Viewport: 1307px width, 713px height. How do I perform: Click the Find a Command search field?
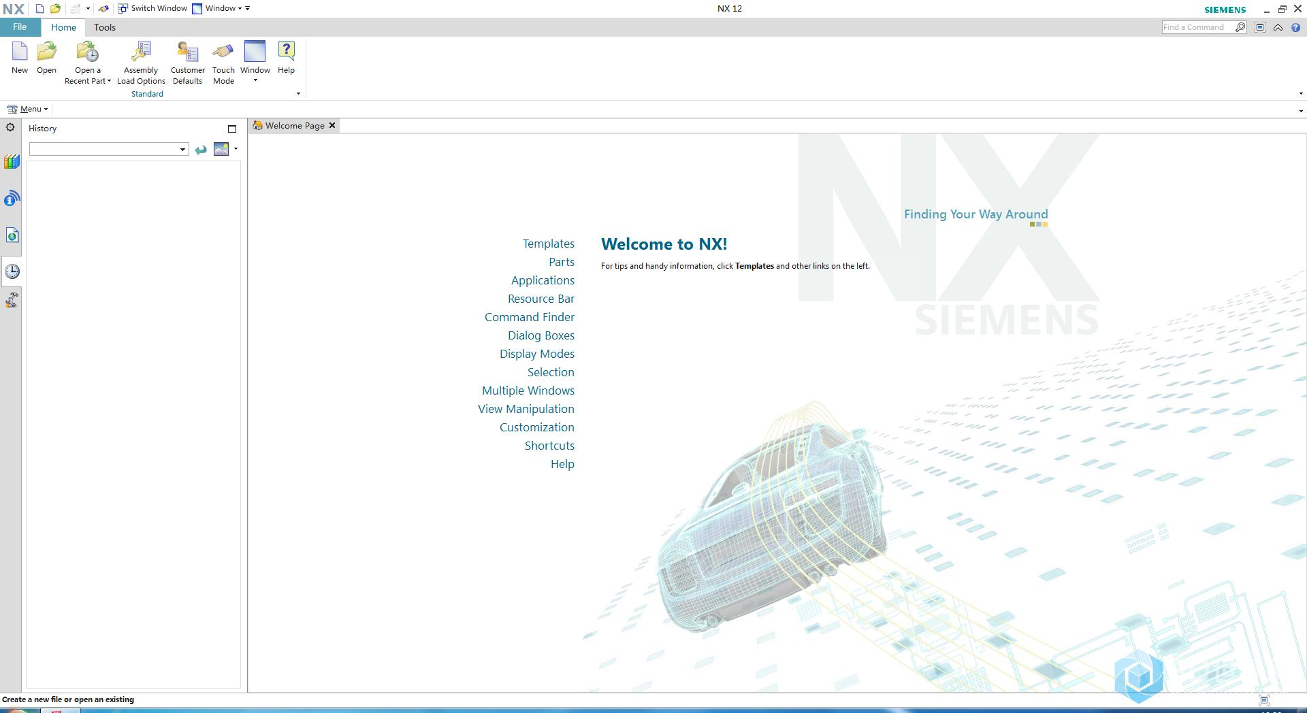1197,27
